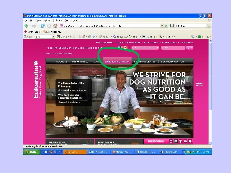The width and height of the screenshot is (231, 173).
Task: Click the hotspot circle on the oil jars
Action: pos(162,118)
